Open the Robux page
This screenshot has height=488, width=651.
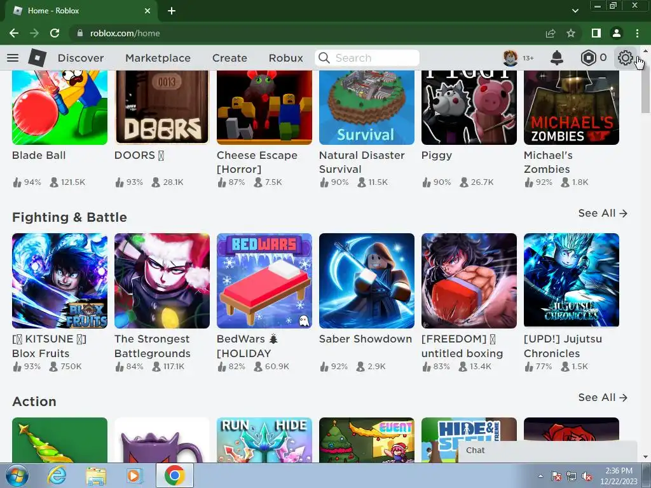(285, 58)
